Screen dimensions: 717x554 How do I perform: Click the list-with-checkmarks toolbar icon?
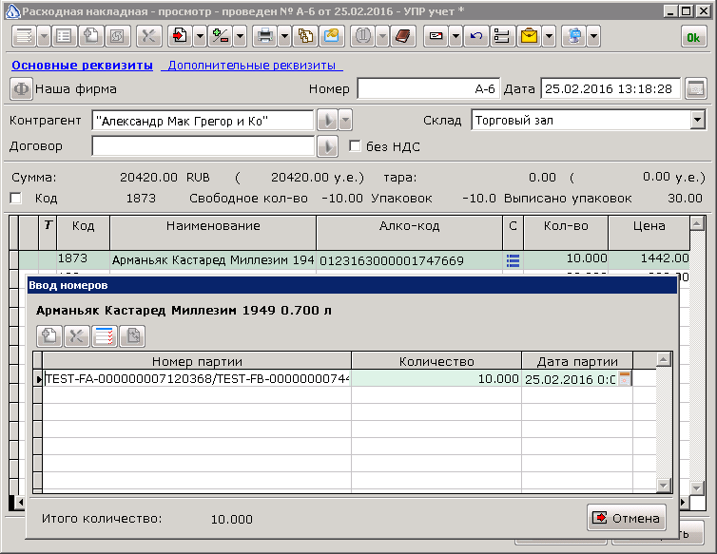24,36
